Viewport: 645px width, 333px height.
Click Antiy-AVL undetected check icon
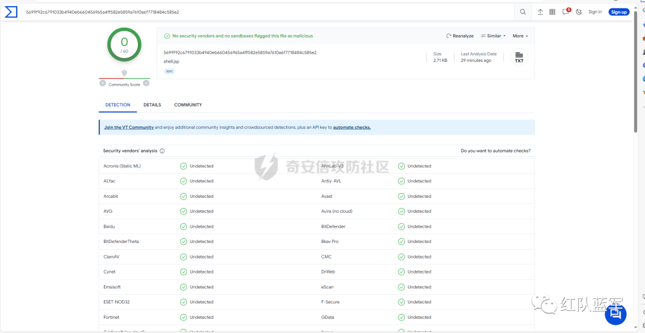pyautogui.click(x=401, y=181)
